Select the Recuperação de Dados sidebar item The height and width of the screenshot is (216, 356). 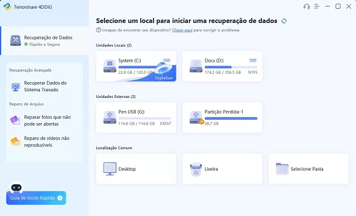click(x=44, y=41)
